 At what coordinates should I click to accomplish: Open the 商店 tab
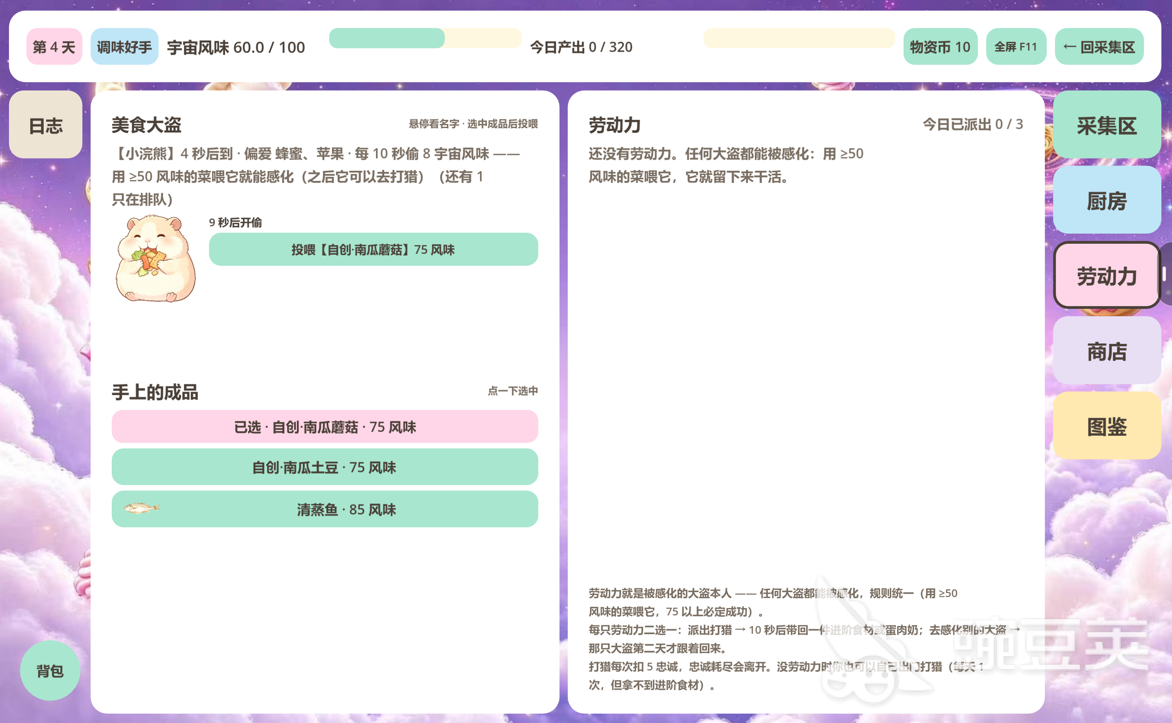tap(1106, 350)
